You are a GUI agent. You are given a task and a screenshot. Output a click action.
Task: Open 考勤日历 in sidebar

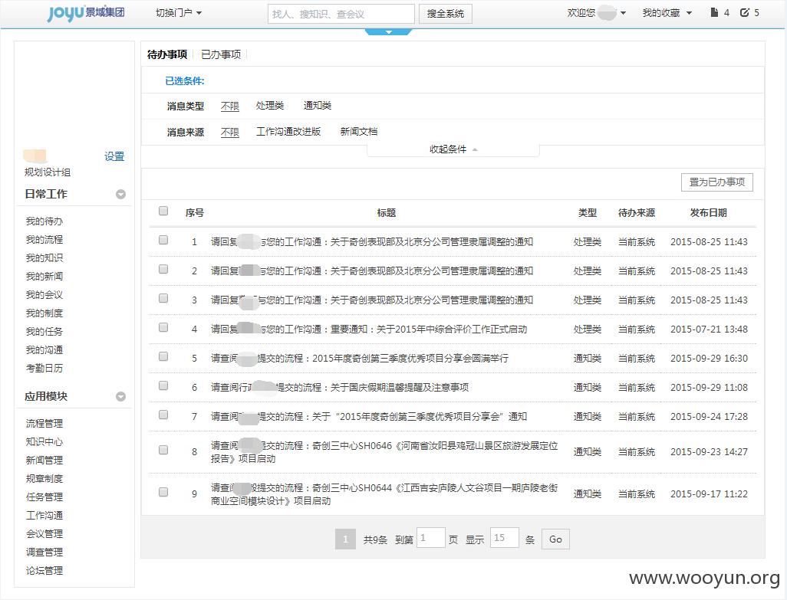tap(44, 368)
